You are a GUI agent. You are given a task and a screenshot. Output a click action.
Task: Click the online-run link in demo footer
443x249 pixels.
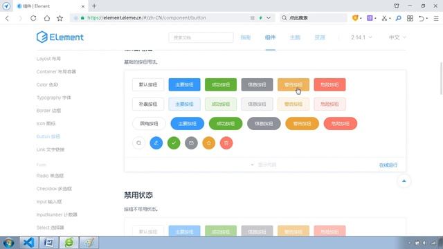click(x=388, y=165)
